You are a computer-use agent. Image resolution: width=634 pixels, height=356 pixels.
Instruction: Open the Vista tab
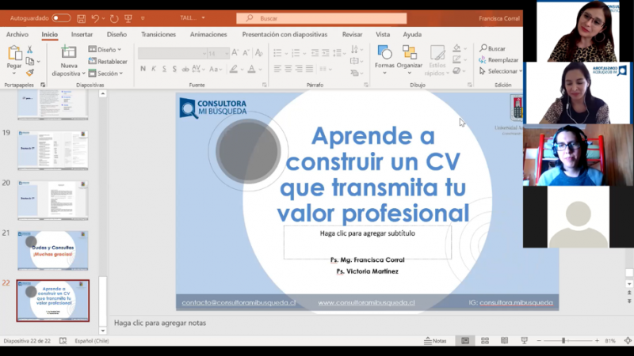[x=383, y=34]
